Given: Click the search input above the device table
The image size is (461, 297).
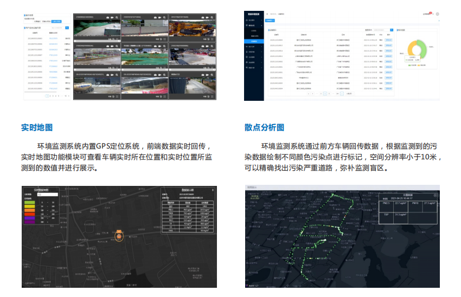Looking at the screenshot, I should [381, 30].
